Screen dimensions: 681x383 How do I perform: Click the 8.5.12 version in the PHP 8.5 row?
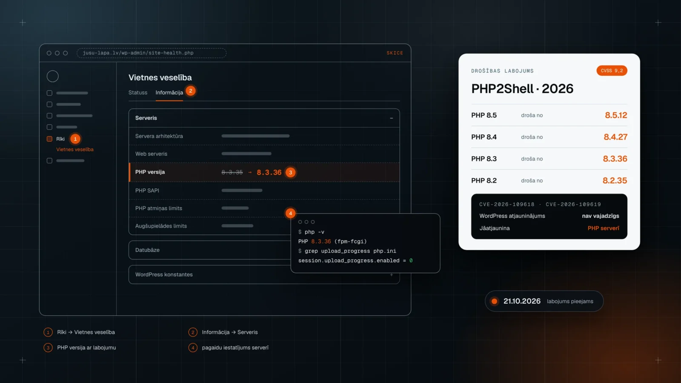click(616, 115)
